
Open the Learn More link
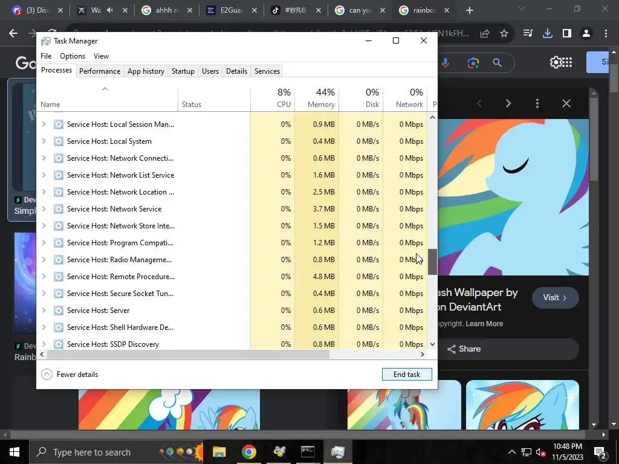pyautogui.click(x=484, y=324)
